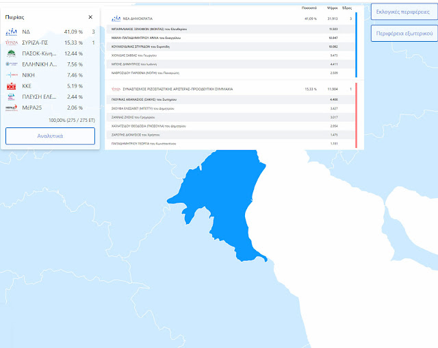438x348 pixels.
Task: Click the 7,46 % ΝΙΚΗ percentage
Action: 75,75
